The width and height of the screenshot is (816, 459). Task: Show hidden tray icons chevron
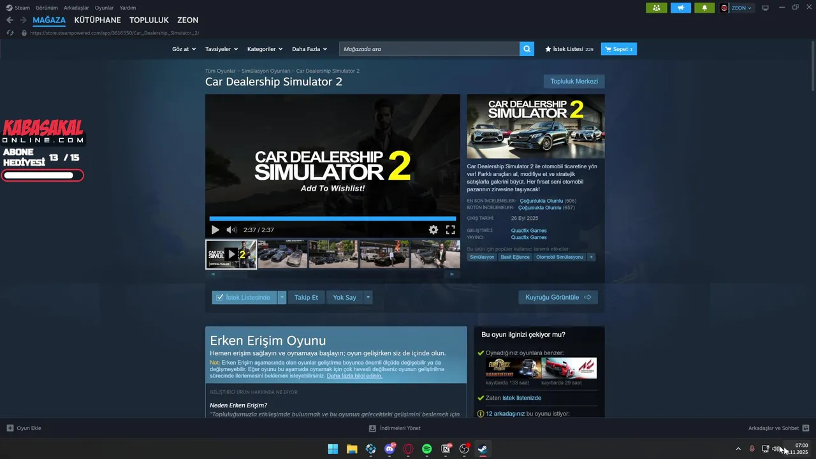[x=738, y=449]
